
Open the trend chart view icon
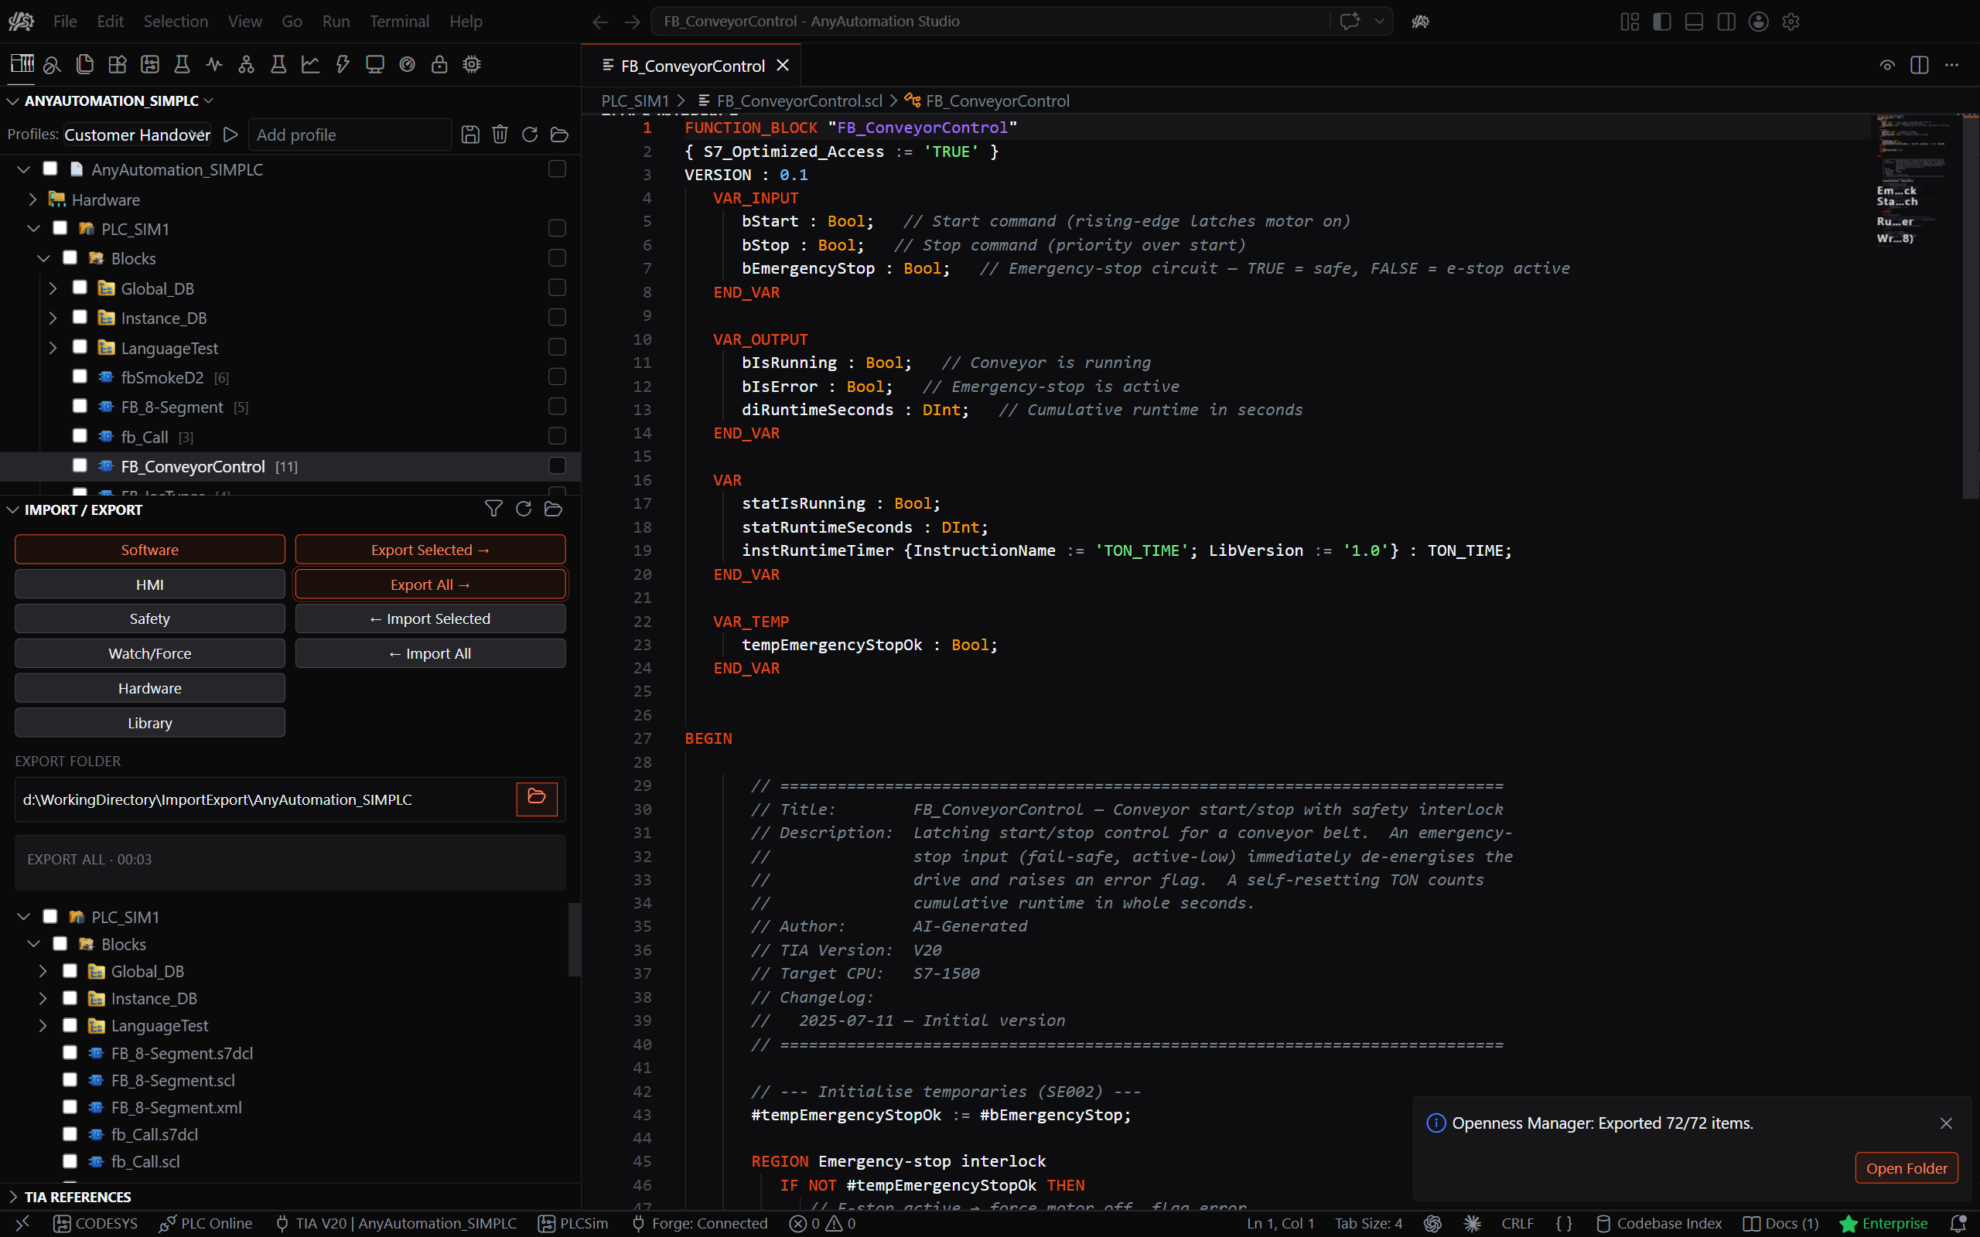(310, 64)
